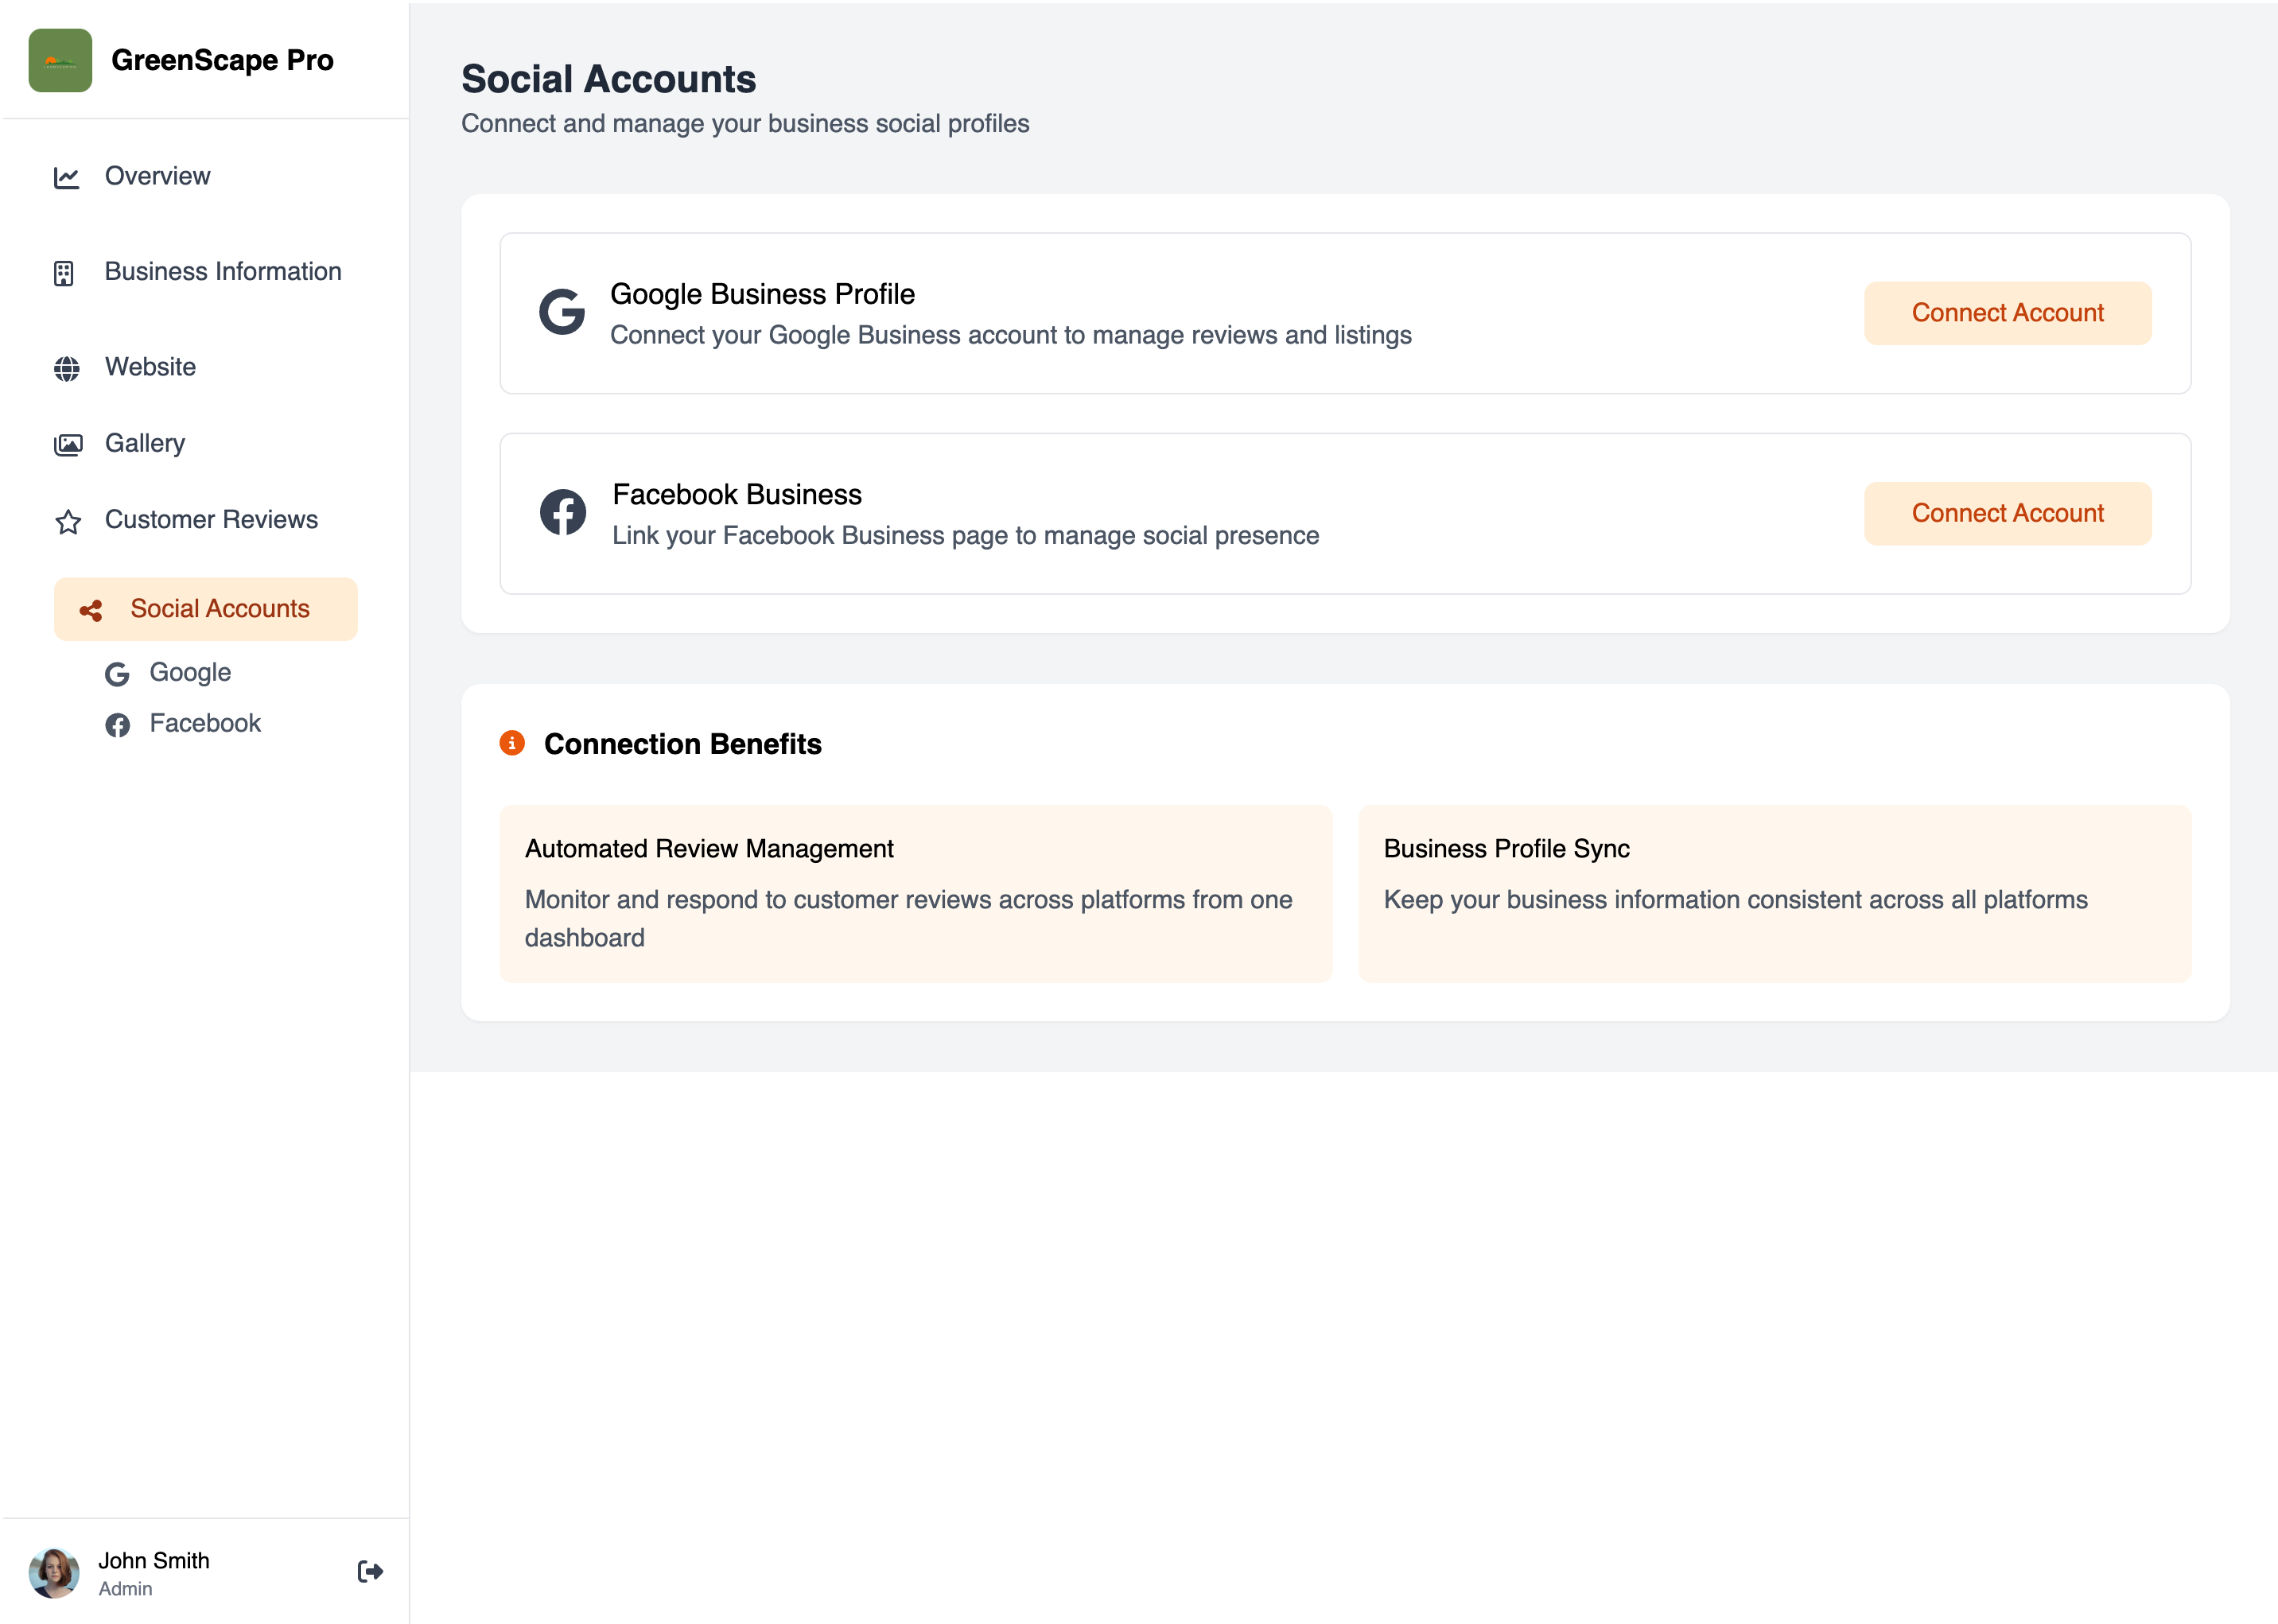Viewport: 2278px width, 1624px height.
Task: Click the Connection Benefits info icon
Action: [x=512, y=743]
